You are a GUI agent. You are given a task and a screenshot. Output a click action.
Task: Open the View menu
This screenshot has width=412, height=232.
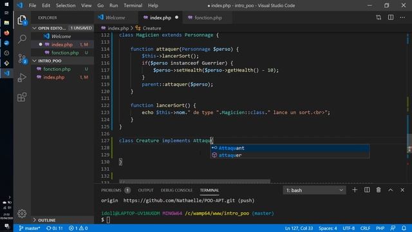(x=86, y=5)
